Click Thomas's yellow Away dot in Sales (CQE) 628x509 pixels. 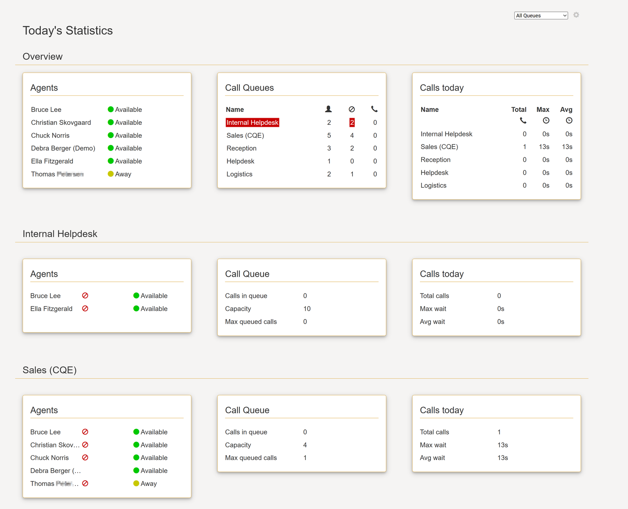click(x=136, y=483)
